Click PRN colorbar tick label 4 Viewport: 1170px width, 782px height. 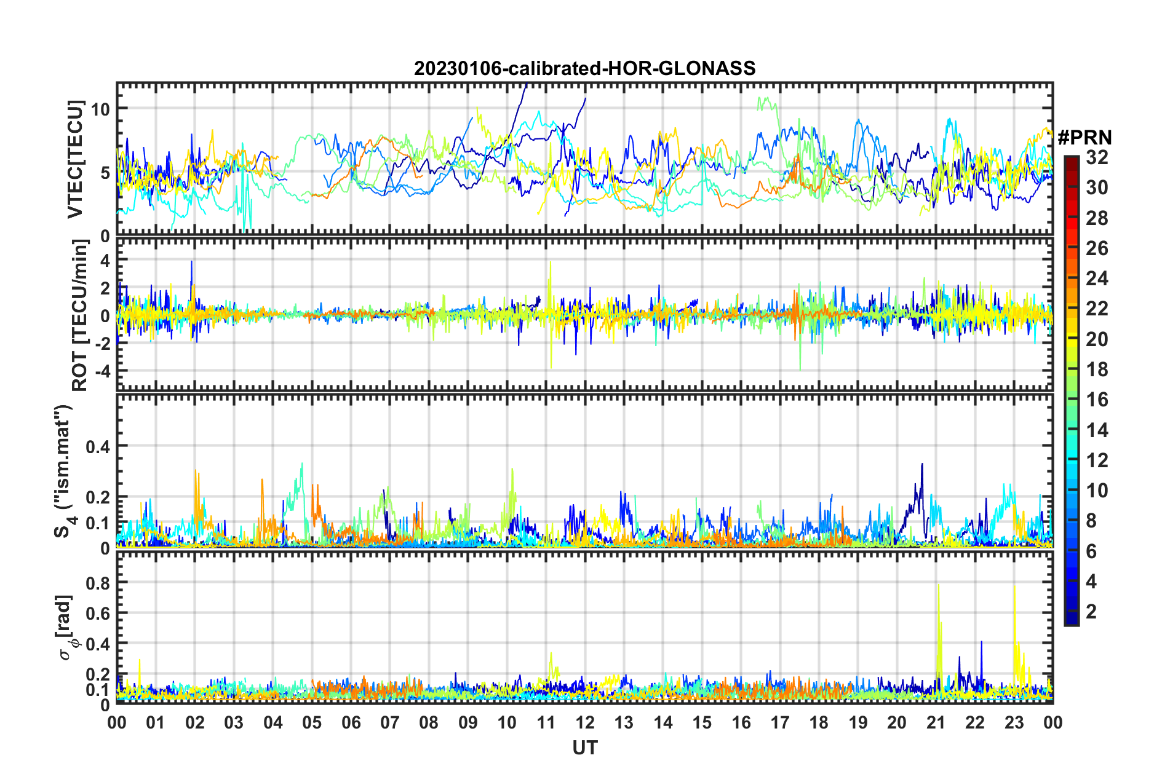tap(1091, 582)
